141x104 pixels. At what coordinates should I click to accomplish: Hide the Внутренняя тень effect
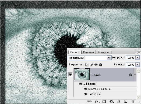(85, 89)
